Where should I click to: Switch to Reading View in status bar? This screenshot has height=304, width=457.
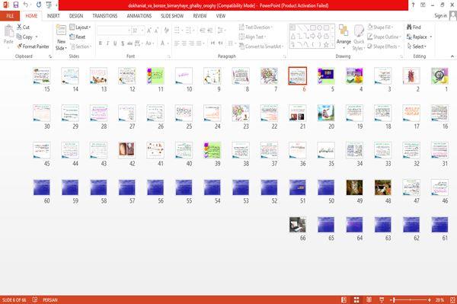point(369,299)
